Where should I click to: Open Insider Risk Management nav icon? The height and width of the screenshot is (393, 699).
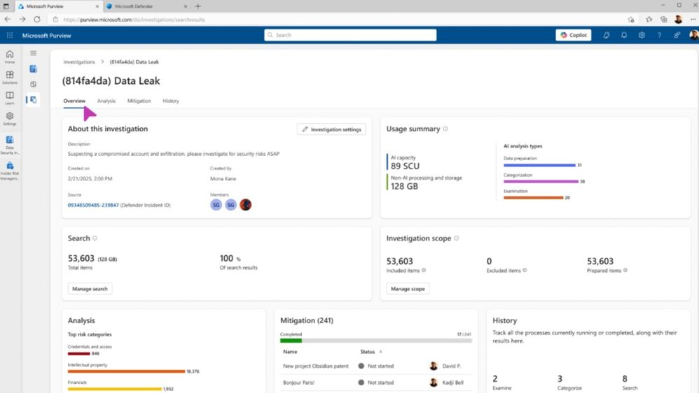click(10, 171)
